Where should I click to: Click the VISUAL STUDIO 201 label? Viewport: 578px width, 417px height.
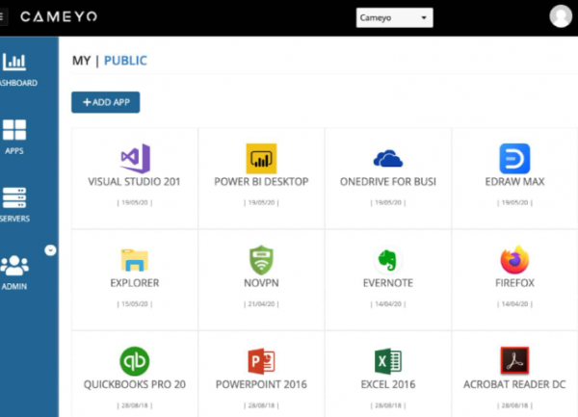pyautogui.click(x=134, y=182)
